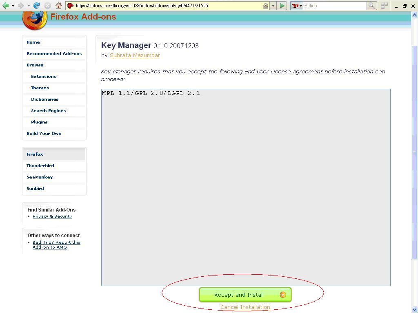Click the throbber activity icon in toolbar
Viewport: 418px width, 313px height.
(x=384, y=6)
